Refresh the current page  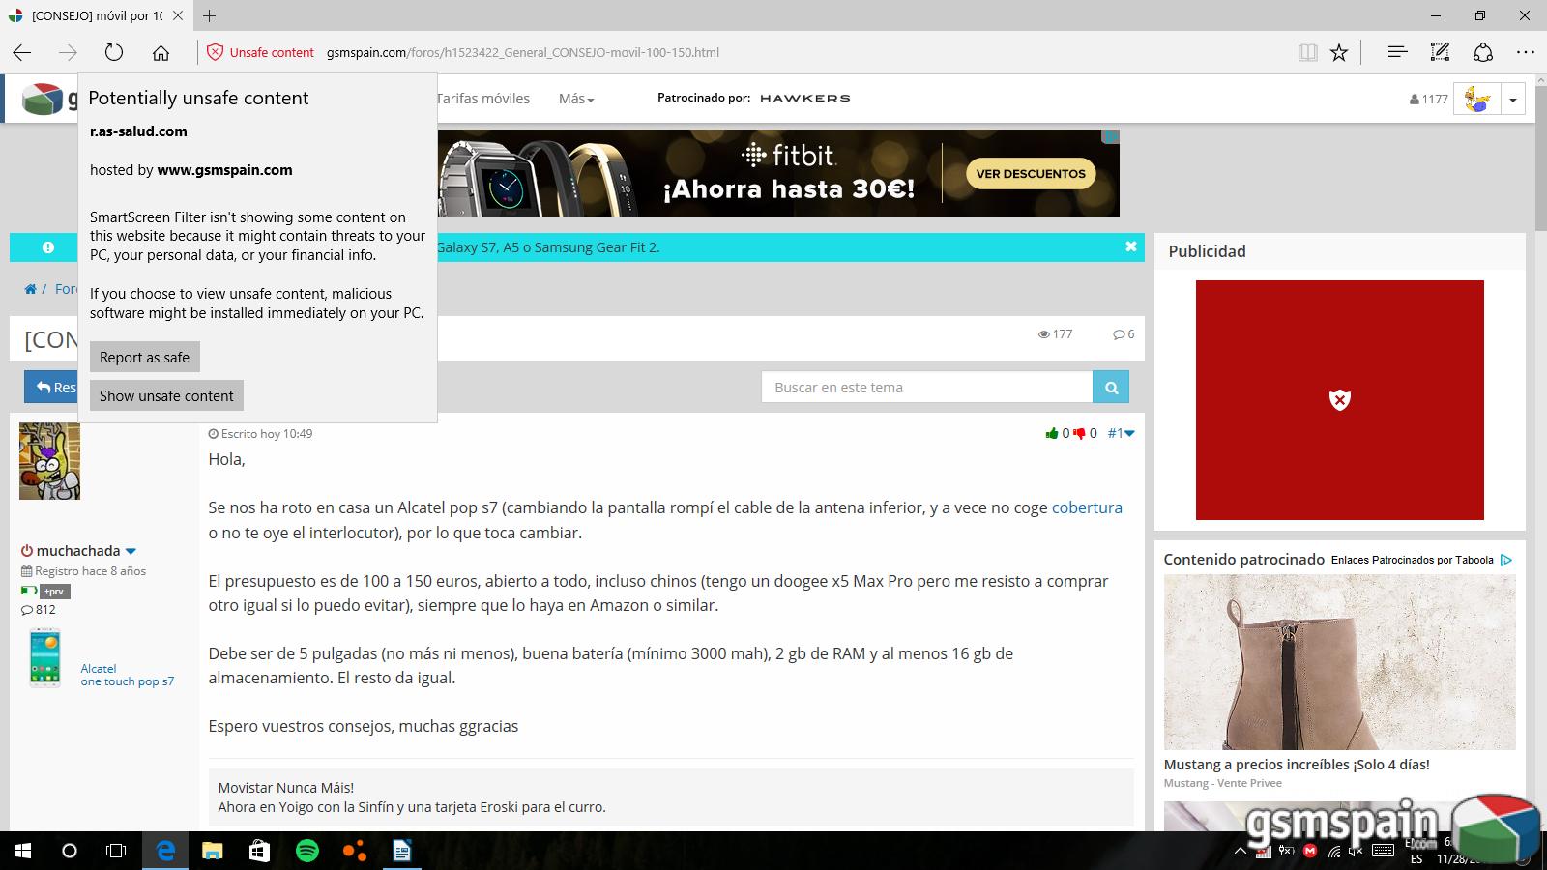click(x=114, y=53)
